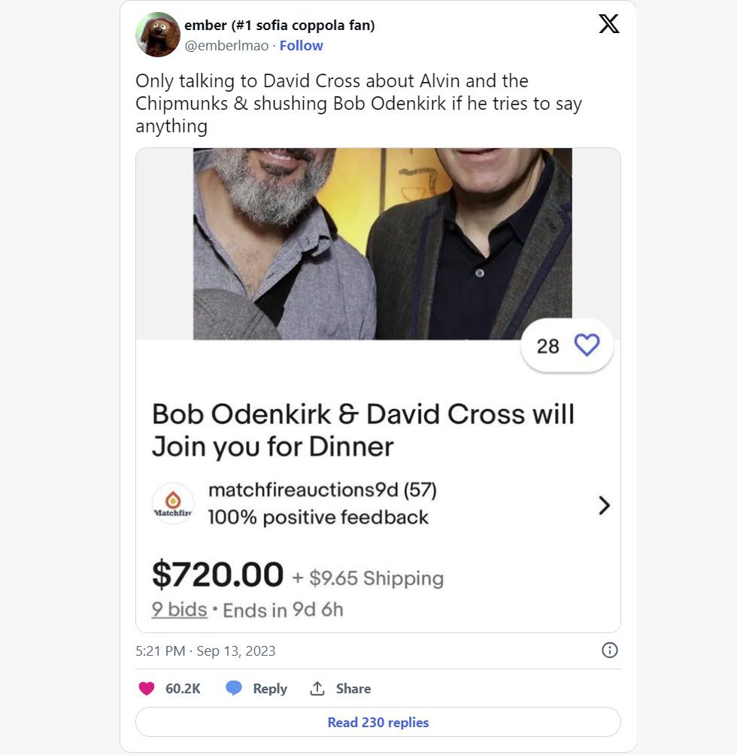Toggle the watchlist heart beside 28
Image resolution: width=737 pixels, height=755 pixels.
587,345
